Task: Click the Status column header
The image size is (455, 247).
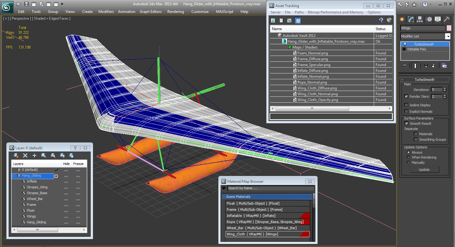Action: click(x=383, y=29)
